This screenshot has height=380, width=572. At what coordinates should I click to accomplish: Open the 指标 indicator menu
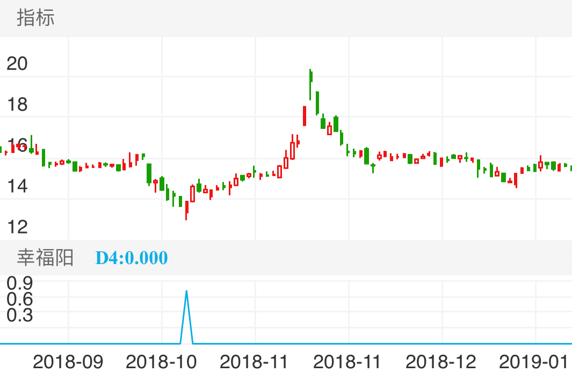tap(34, 19)
